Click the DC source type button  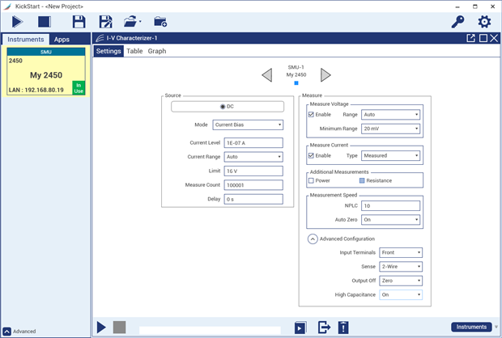point(228,106)
